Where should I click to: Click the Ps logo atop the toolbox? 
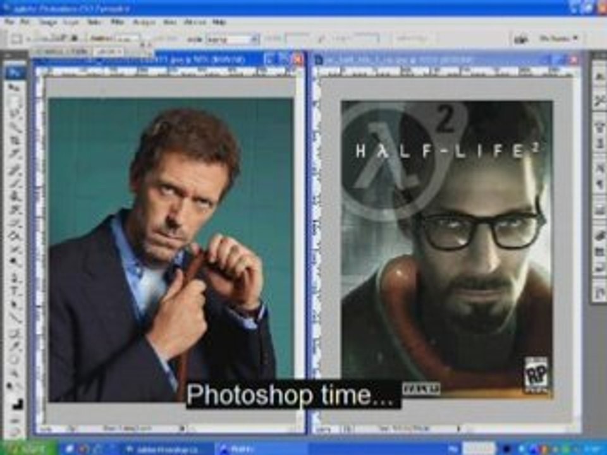click(15, 72)
